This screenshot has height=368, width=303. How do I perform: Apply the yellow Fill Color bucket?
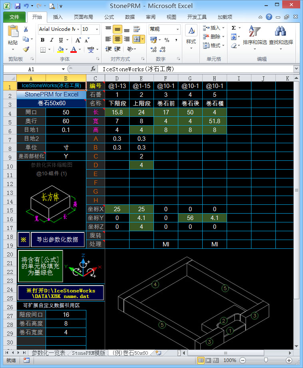point(60,49)
